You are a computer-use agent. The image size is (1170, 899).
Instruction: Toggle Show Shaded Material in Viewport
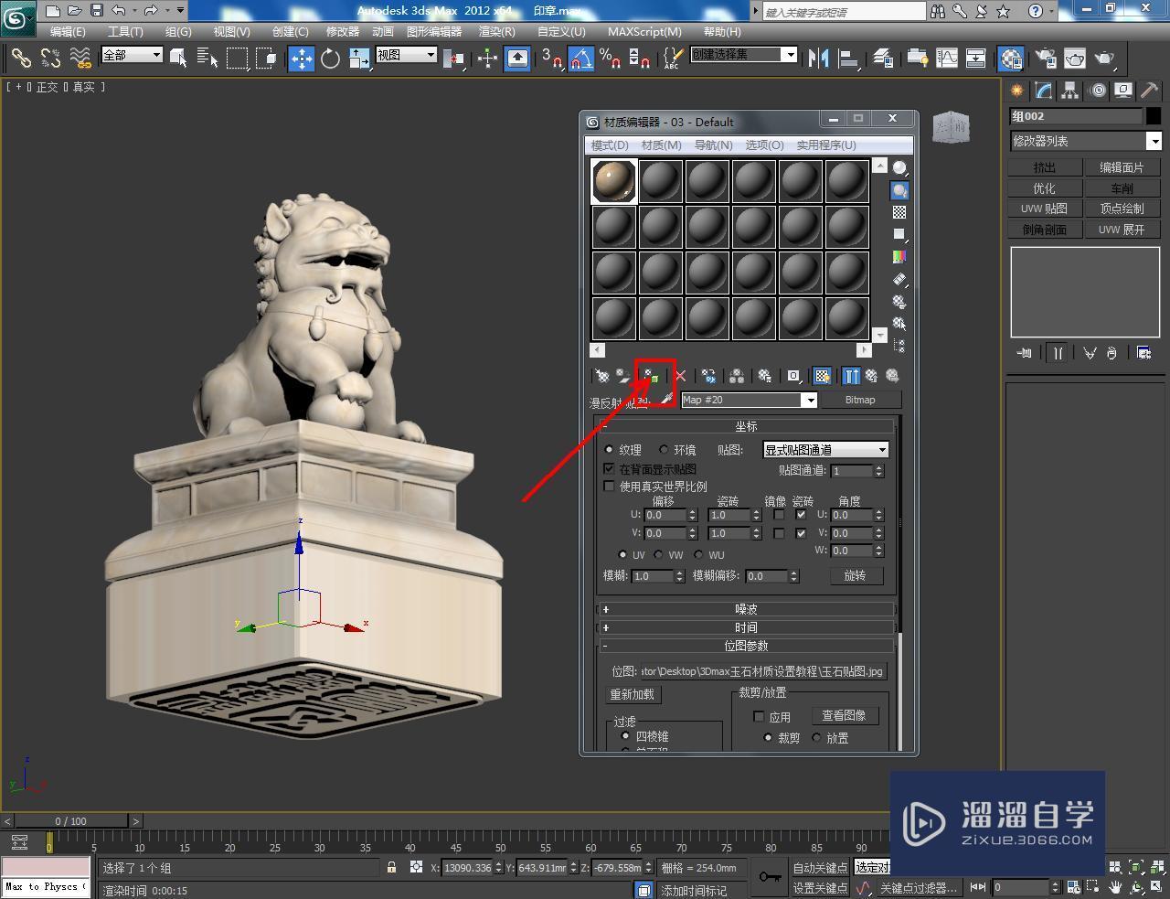(822, 376)
